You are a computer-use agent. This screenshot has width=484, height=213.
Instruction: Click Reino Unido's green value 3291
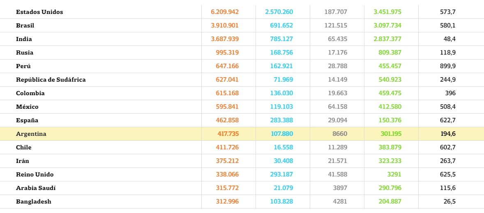pyautogui.click(x=394, y=174)
